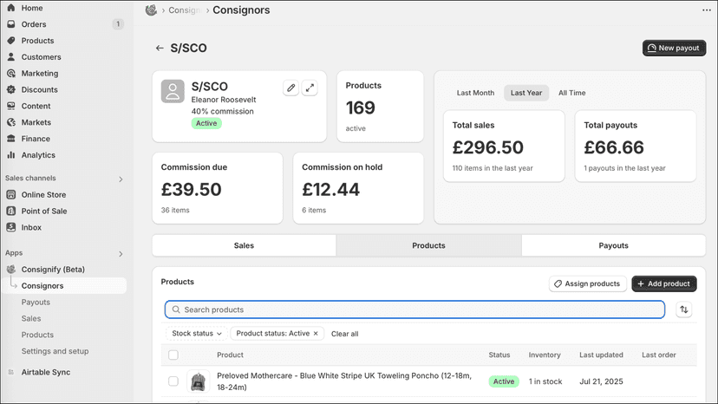Click the Total sales £296.50 card
This screenshot has width=718, height=404.
click(x=504, y=147)
